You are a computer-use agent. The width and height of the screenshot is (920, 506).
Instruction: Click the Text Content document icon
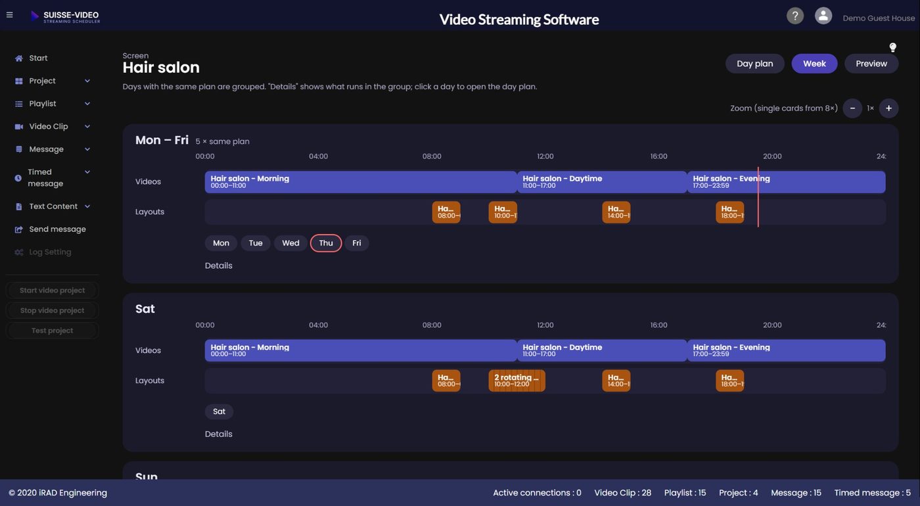[18, 206]
